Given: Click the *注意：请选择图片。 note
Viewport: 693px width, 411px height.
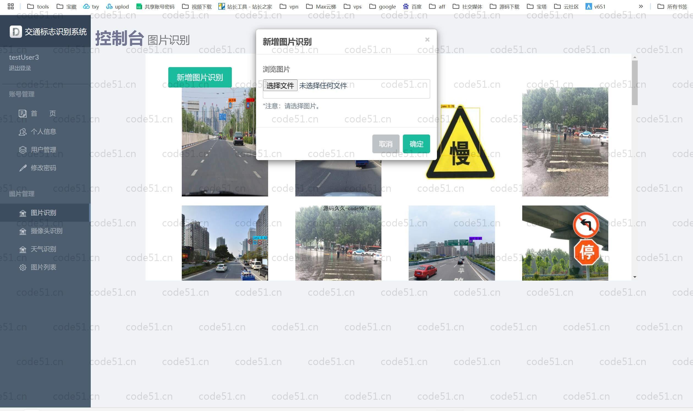Looking at the screenshot, I should click(x=292, y=106).
